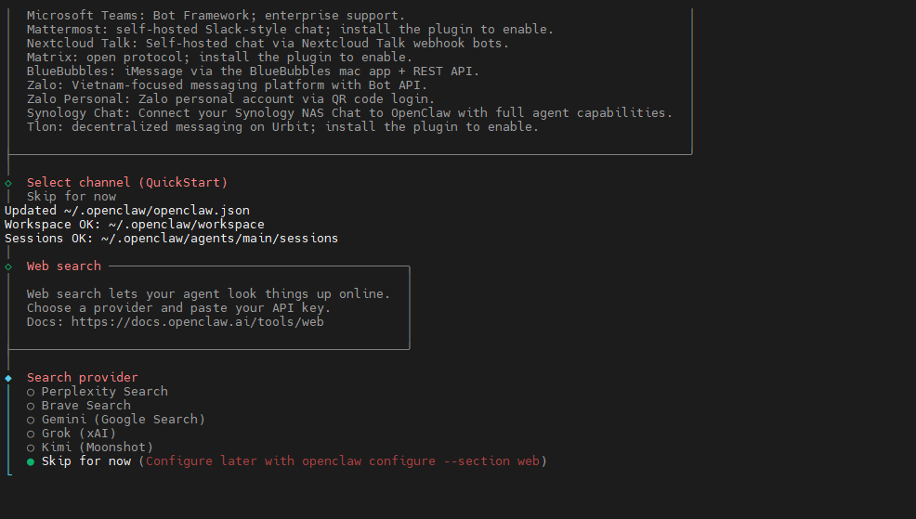Screen dimensions: 916x519
Task: Click the Web search section title
Action: (64, 266)
